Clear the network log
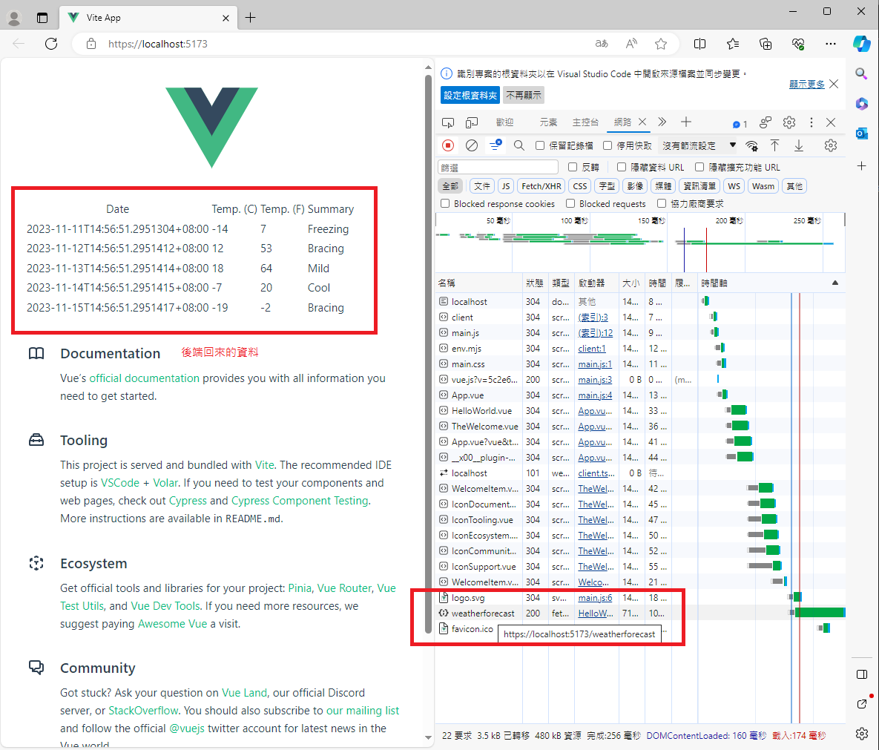 [x=472, y=145]
